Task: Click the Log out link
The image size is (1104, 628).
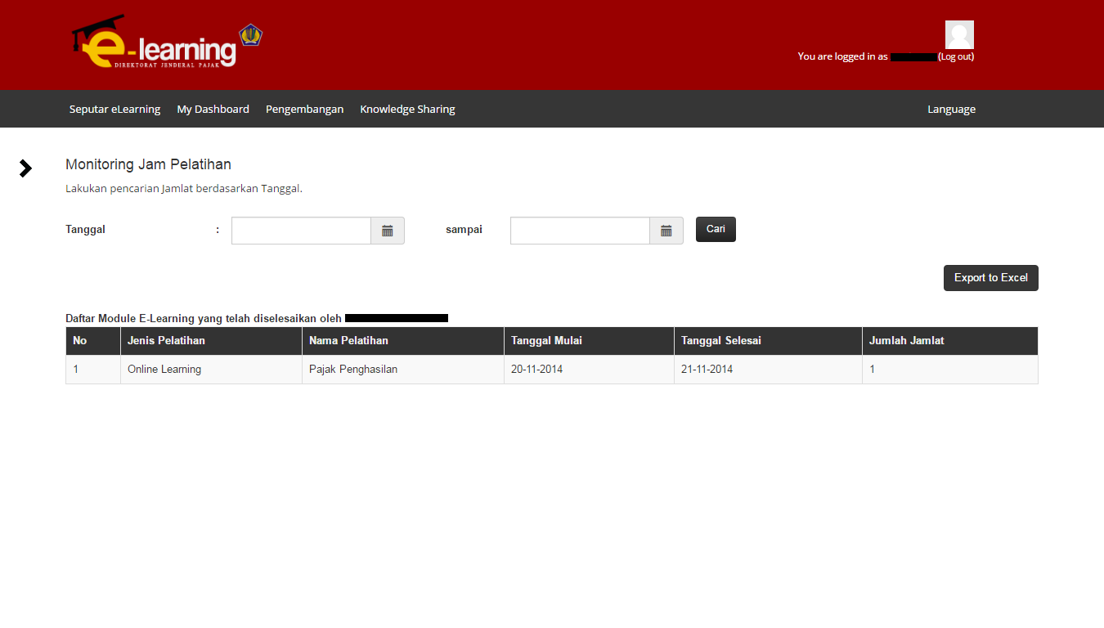Action: point(956,56)
